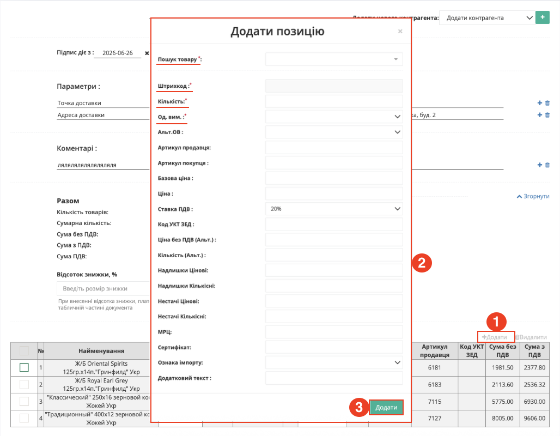Tick the checkbox for row 3 Классический
560x436 pixels.
point(24,401)
